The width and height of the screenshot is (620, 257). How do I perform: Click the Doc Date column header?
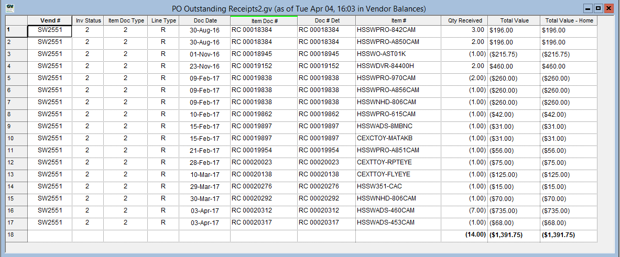pos(204,20)
